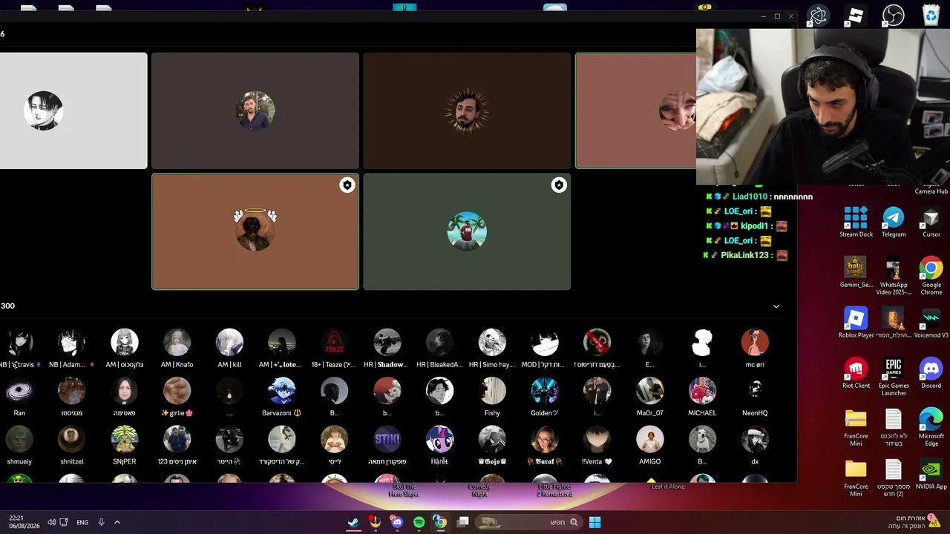Screen dimensions: 950x534
Task: Click the moderator badge on the palm tree tile
Action: click(x=559, y=185)
